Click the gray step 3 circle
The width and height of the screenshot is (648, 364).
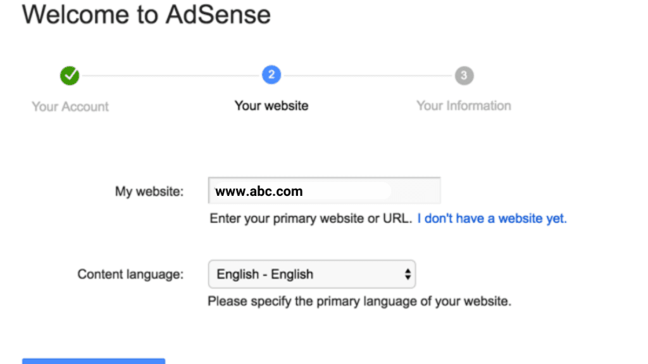464,76
